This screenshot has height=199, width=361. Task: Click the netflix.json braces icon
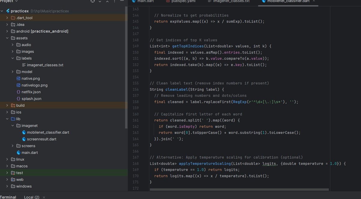[18, 92]
